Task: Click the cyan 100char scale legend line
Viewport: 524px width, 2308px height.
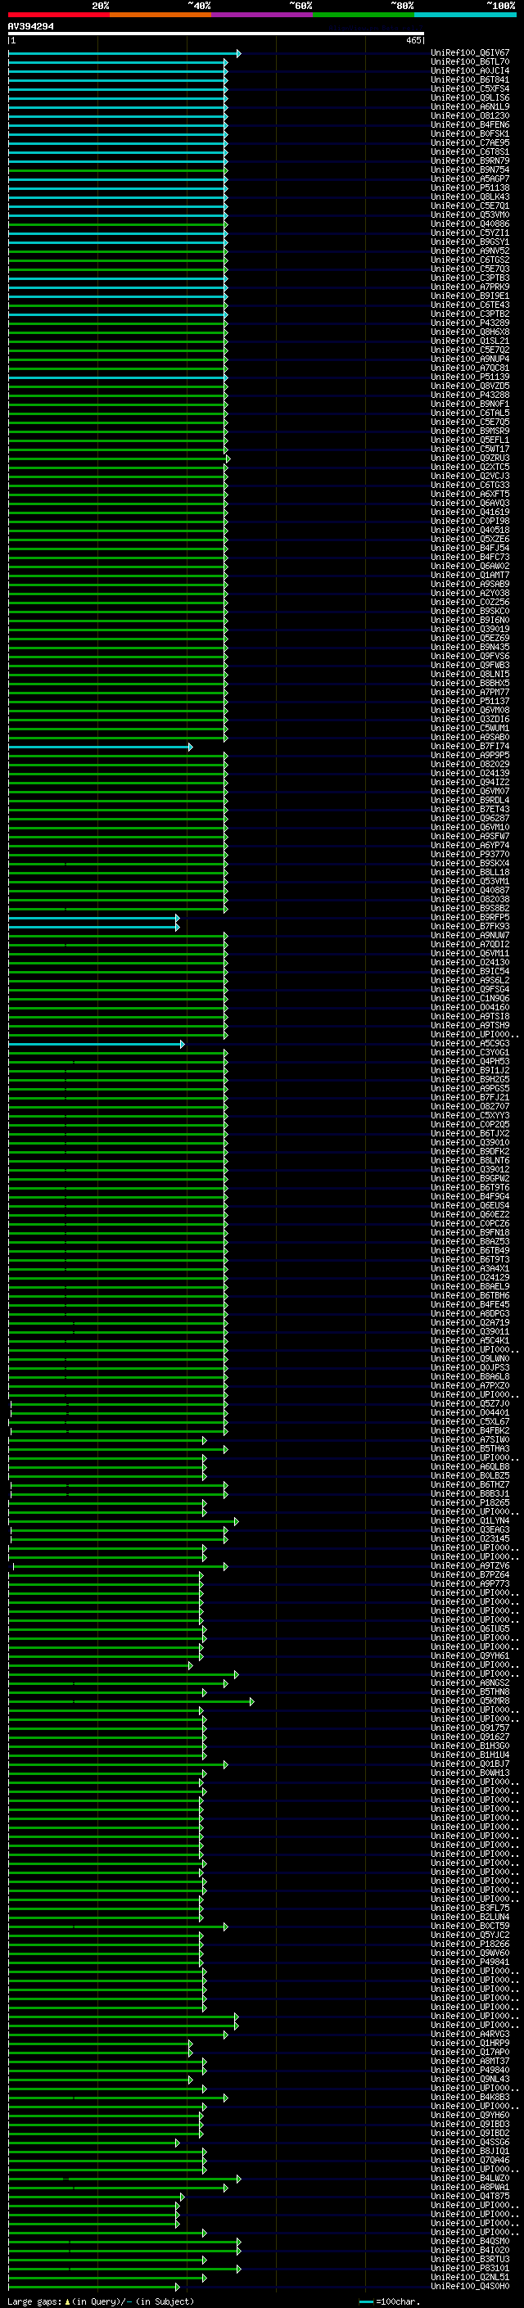Action: point(365,2301)
